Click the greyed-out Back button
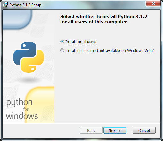Image resolution: width=163 pixels, height=141 pixels. click(x=91, y=130)
